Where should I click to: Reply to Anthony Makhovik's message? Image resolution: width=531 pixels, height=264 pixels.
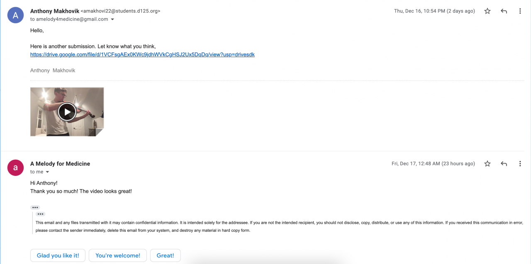pyautogui.click(x=504, y=11)
